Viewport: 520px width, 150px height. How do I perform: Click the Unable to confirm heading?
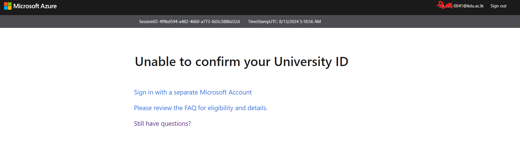(241, 62)
